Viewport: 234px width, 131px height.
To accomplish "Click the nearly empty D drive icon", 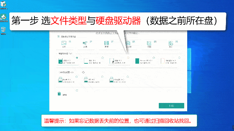I will [86, 61].
